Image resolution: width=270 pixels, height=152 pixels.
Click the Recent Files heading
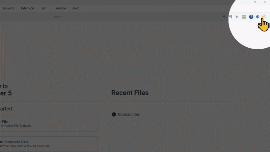click(x=130, y=93)
